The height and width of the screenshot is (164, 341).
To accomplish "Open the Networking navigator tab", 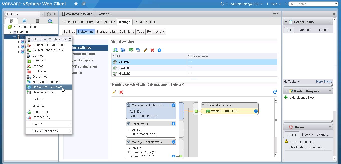I will 50,21.
